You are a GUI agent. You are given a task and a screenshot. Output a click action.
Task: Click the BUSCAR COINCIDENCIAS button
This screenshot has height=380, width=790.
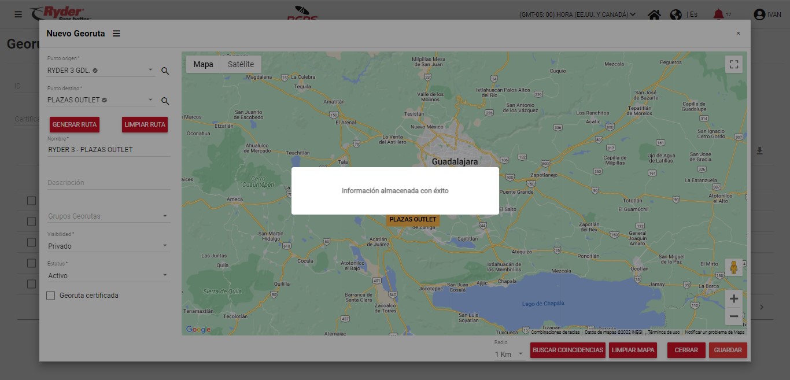pos(568,350)
